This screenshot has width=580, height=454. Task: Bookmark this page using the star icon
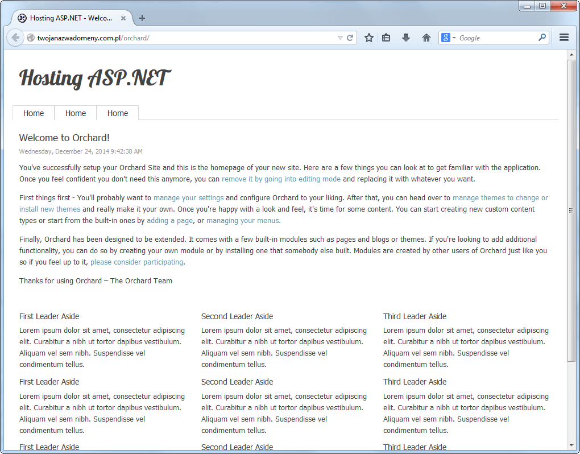[369, 38]
